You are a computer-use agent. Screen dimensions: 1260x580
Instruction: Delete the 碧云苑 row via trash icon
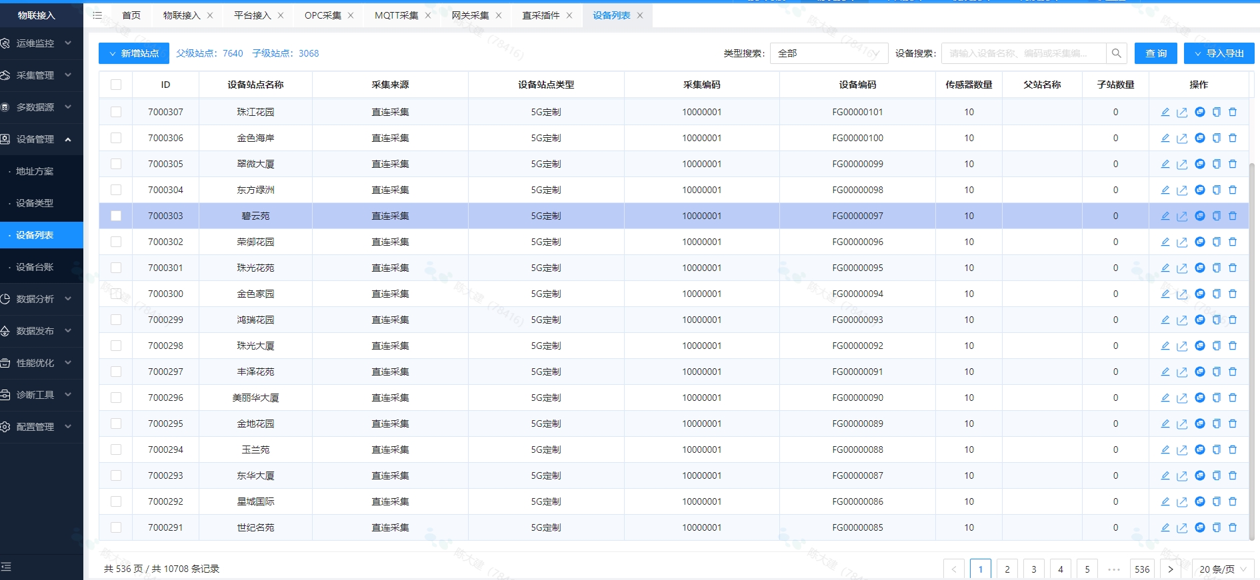(x=1233, y=216)
